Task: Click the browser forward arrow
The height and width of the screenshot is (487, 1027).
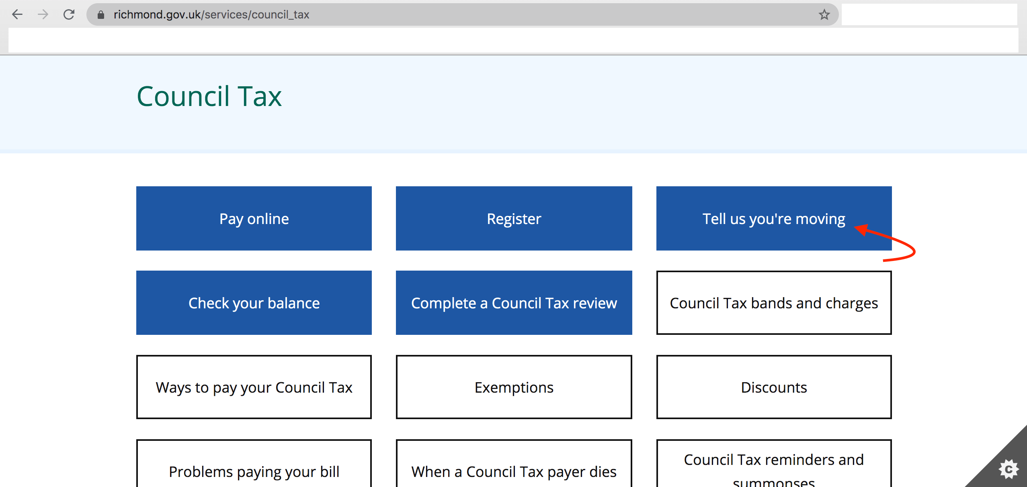Action: pos(43,15)
